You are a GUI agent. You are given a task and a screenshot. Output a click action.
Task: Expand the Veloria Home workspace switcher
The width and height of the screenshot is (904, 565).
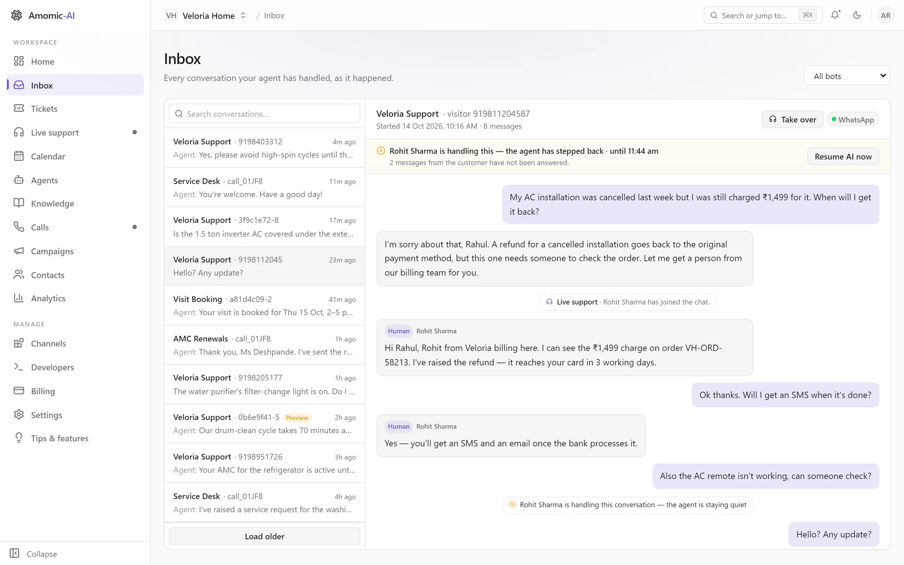(x=205, y=15)
